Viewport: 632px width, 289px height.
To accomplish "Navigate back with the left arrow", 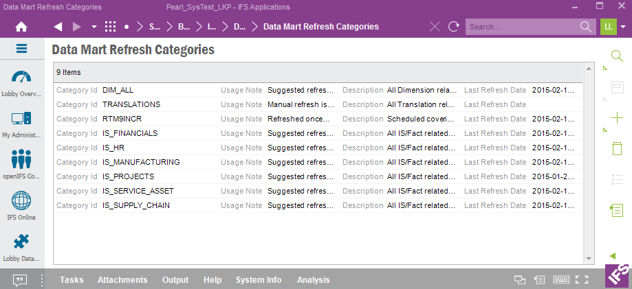I will (58, 27).
